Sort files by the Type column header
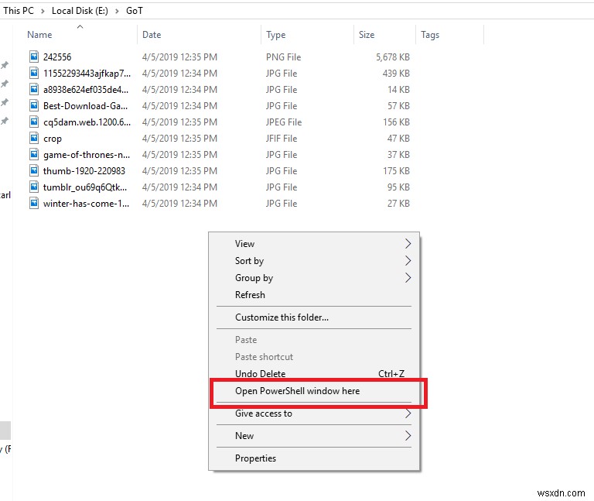 tap(276, 35)
